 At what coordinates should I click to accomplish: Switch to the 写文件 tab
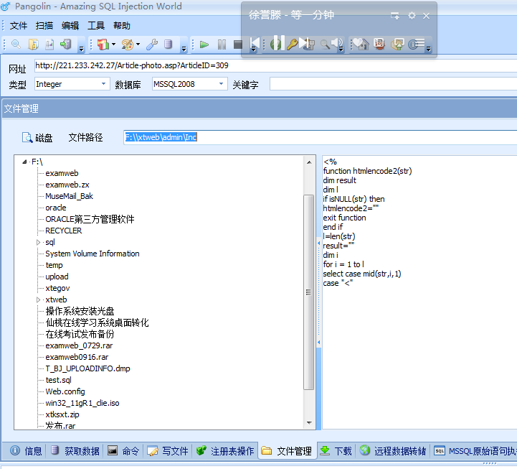(x=168, y=451)
